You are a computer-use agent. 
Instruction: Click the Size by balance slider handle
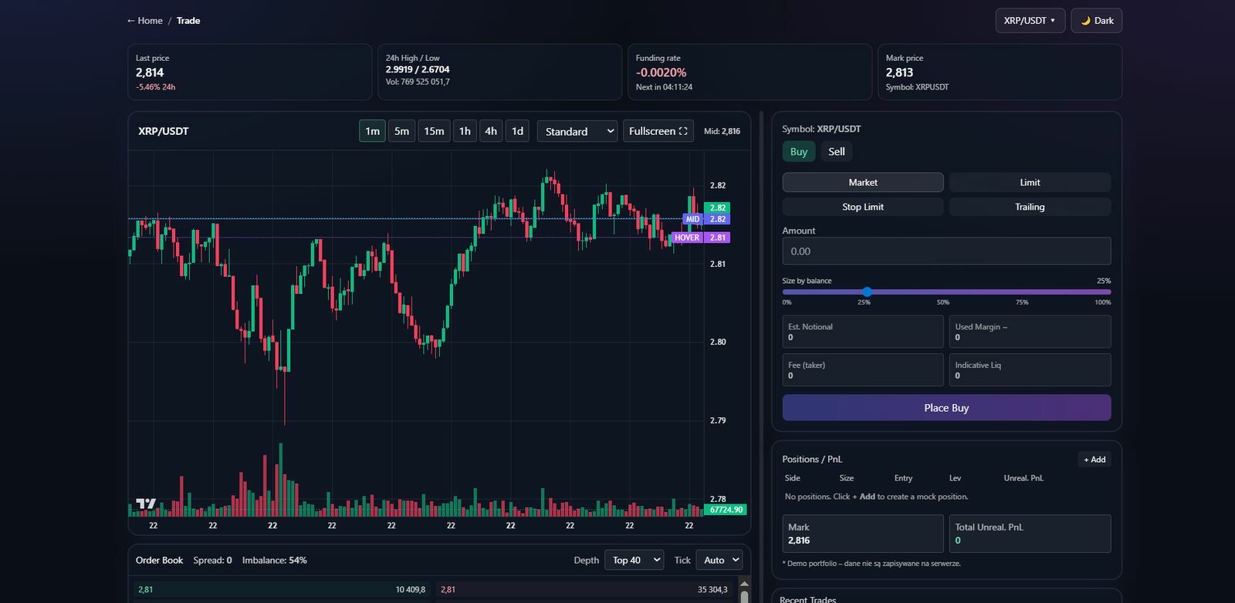pyautogui.click(x=867, y=291)
